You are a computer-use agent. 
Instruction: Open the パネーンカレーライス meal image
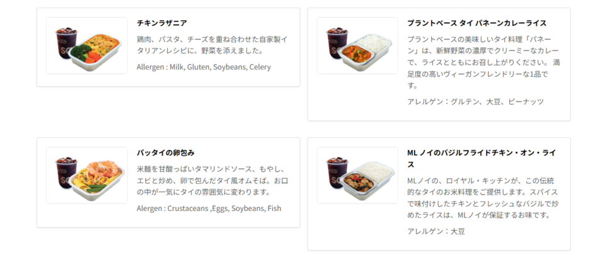(358, 45)
